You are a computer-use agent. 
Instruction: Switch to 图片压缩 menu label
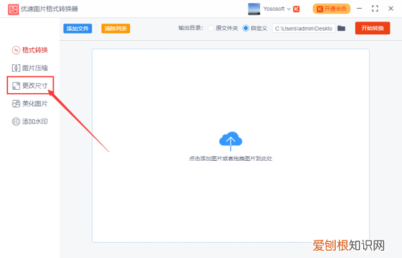coord(35,68)
